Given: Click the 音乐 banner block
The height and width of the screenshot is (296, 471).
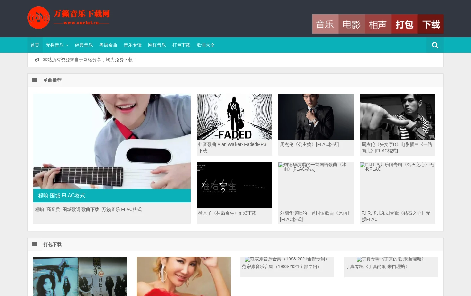Looking at the screenshot, I should (x=326, y=24).
